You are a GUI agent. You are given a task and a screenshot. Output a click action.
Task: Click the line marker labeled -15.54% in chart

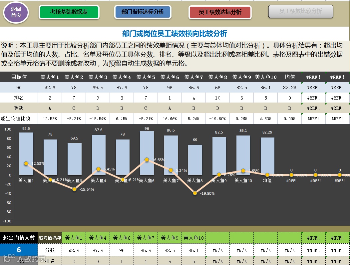click(74, 189)
